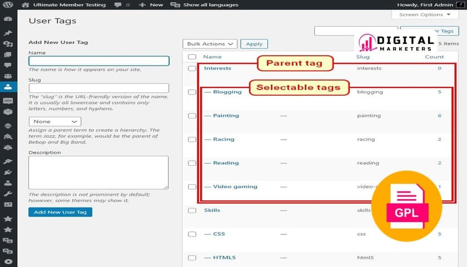467x267 pixels.
Task: Click into the Name input field
Action: point(98,61)
